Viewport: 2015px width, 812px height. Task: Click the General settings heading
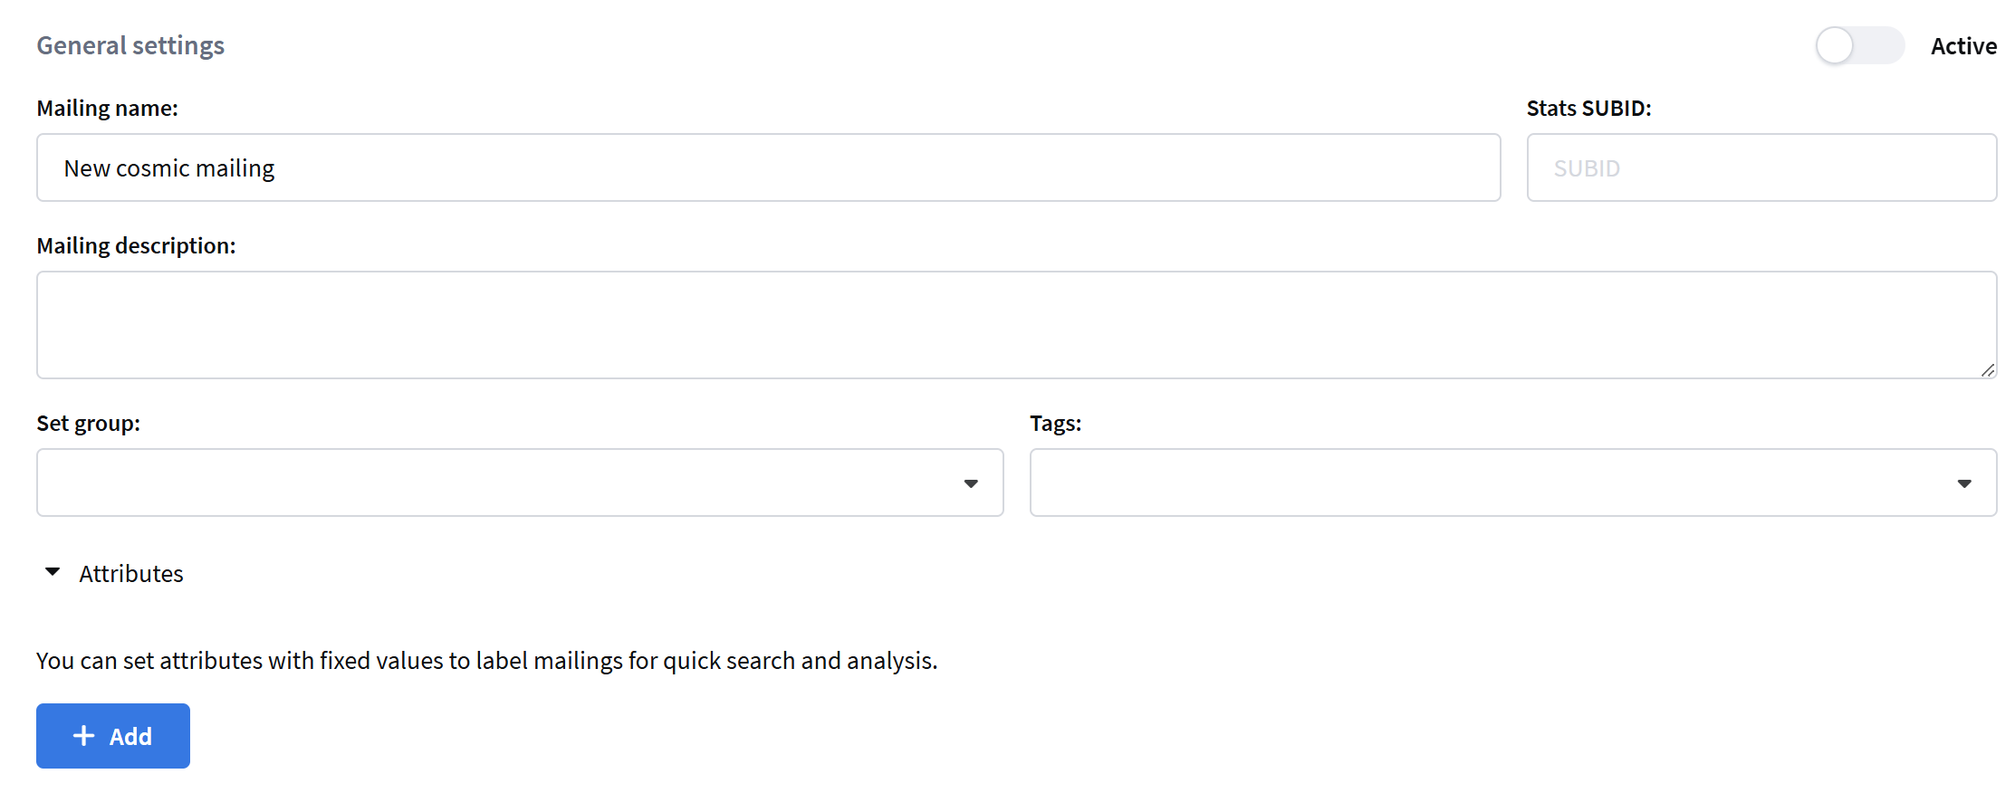coord(130,45)
